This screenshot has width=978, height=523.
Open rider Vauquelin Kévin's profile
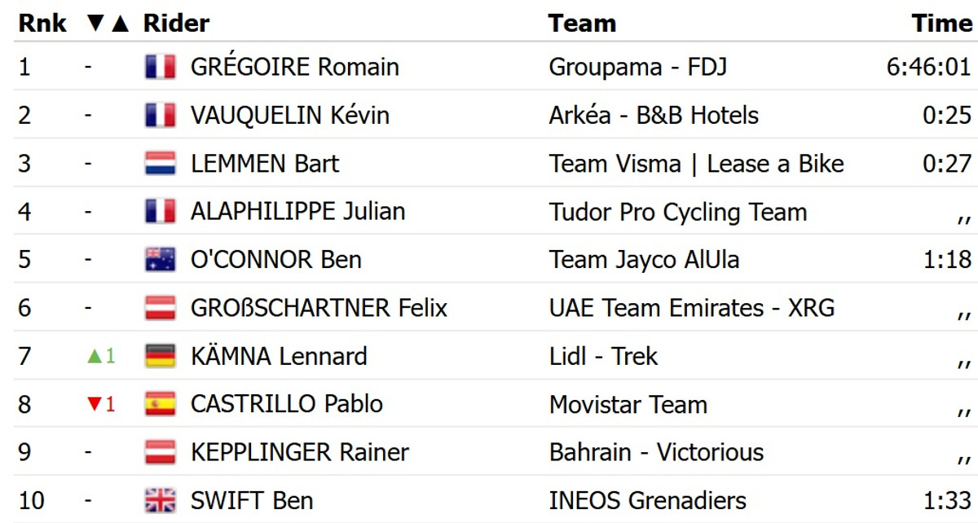pyautogui.click(x=289, y=116)
